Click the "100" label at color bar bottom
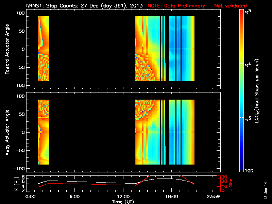 tap(249, 171)
